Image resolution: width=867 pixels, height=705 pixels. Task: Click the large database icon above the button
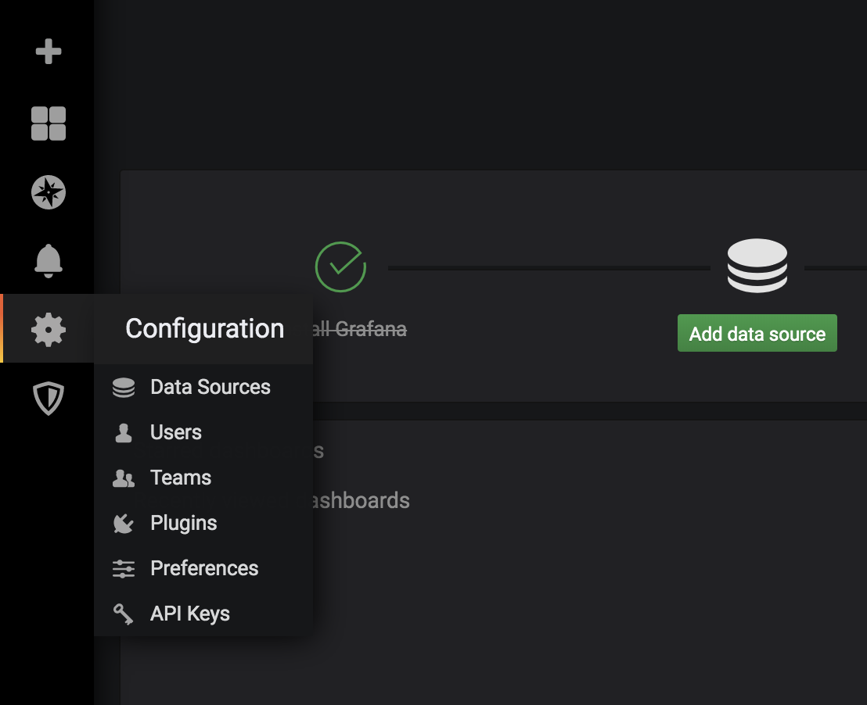click(757, 267)
